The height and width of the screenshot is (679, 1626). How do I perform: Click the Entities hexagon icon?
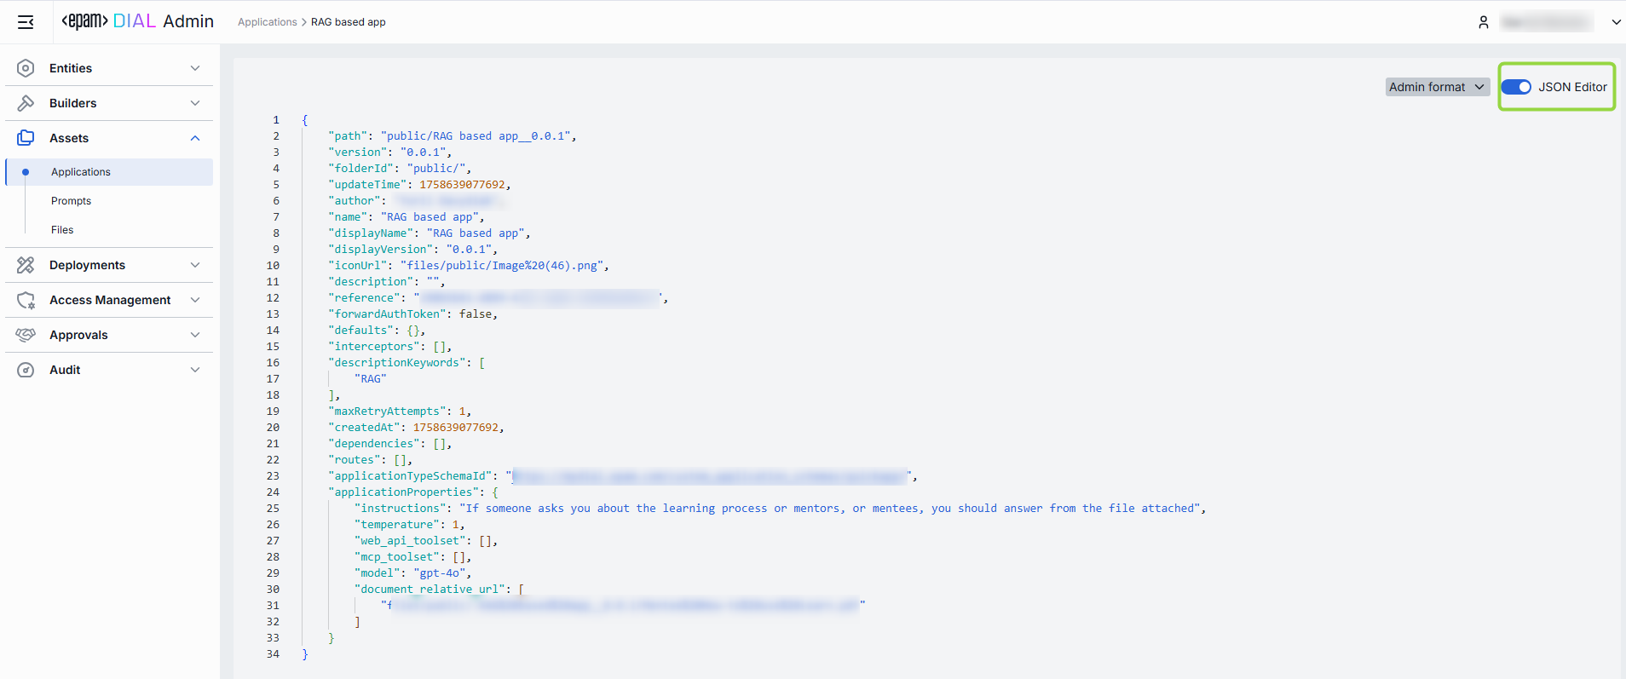click(x=26, y=68)
